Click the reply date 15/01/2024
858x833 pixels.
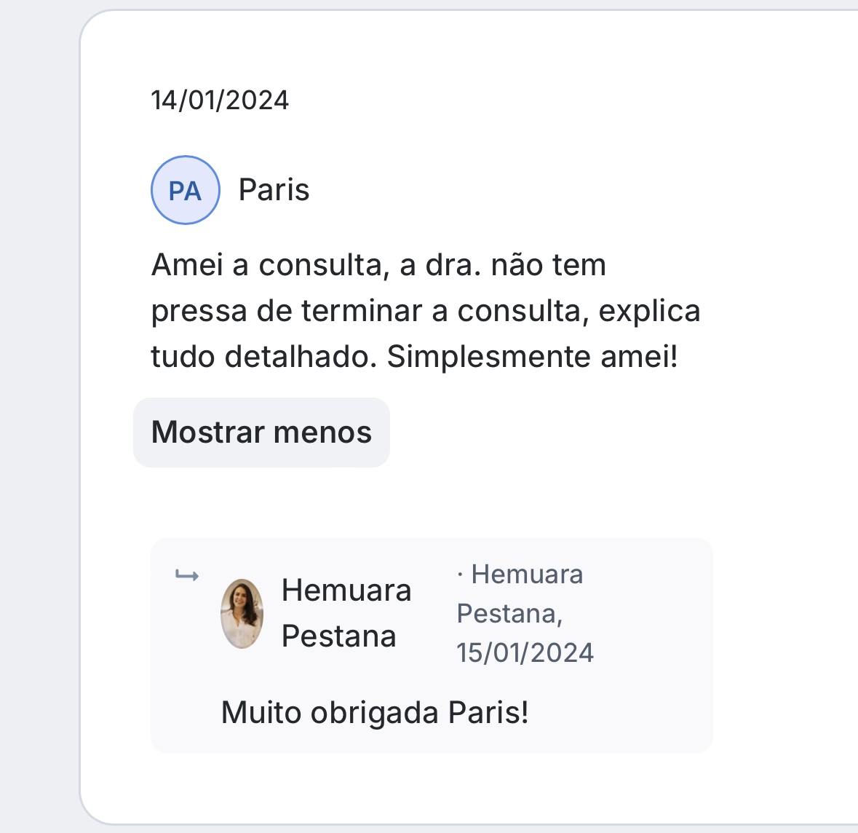coord(525,652)
